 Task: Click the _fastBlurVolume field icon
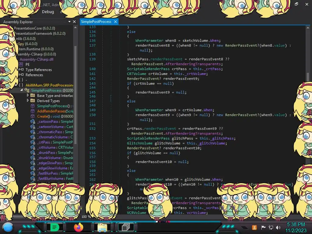pyautogui.click(x=33, y=178)
